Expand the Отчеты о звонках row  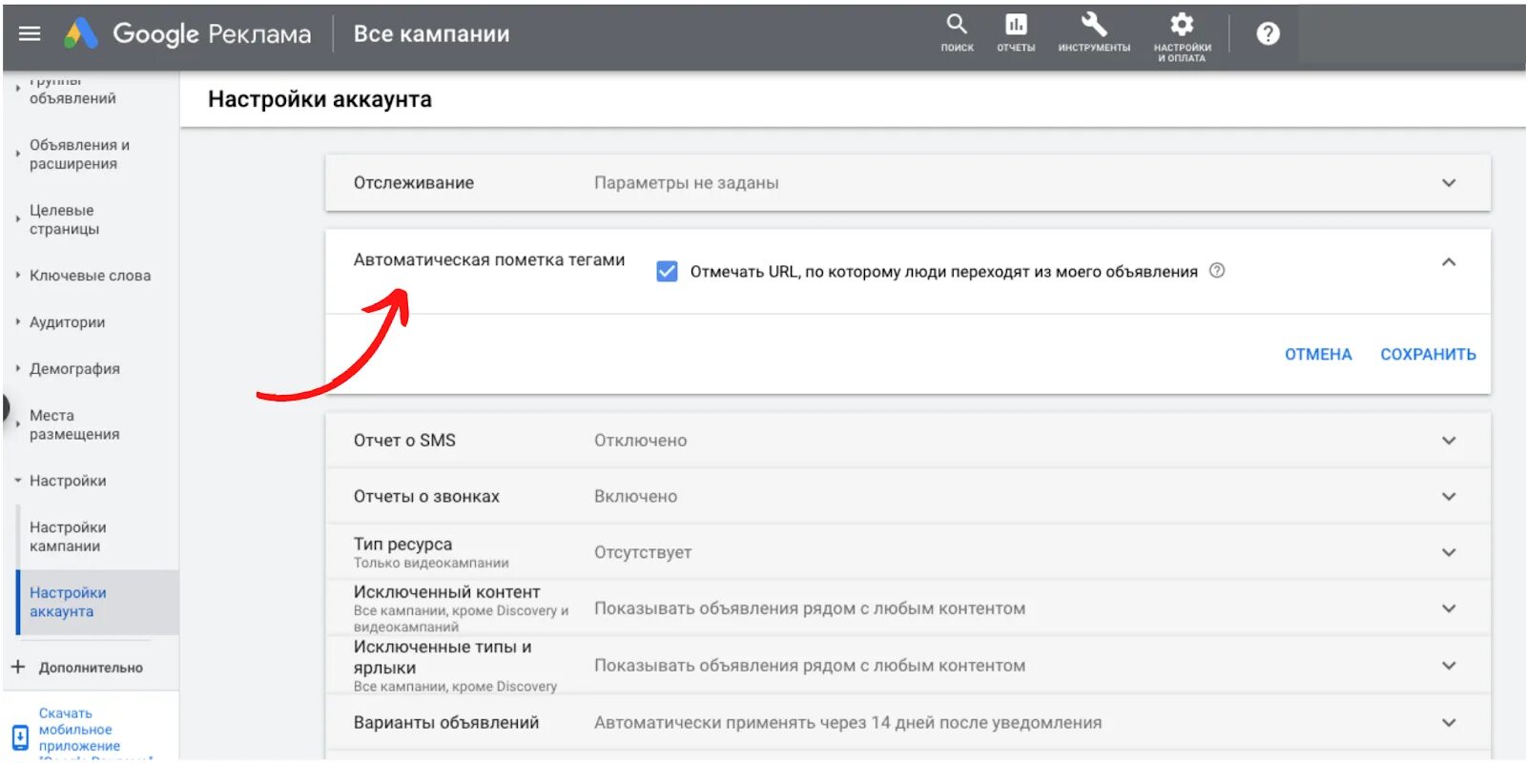tap(907, 496)
